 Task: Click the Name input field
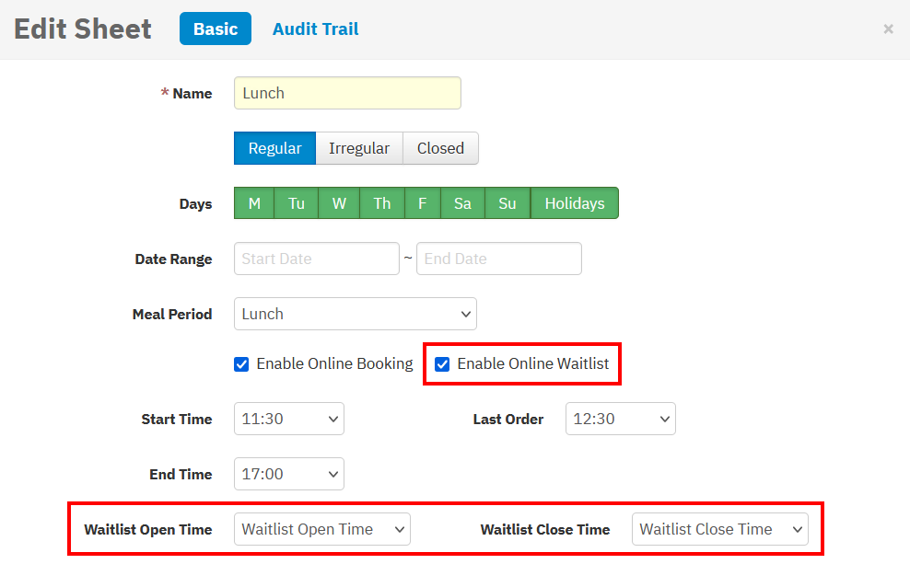pos(347,93)
